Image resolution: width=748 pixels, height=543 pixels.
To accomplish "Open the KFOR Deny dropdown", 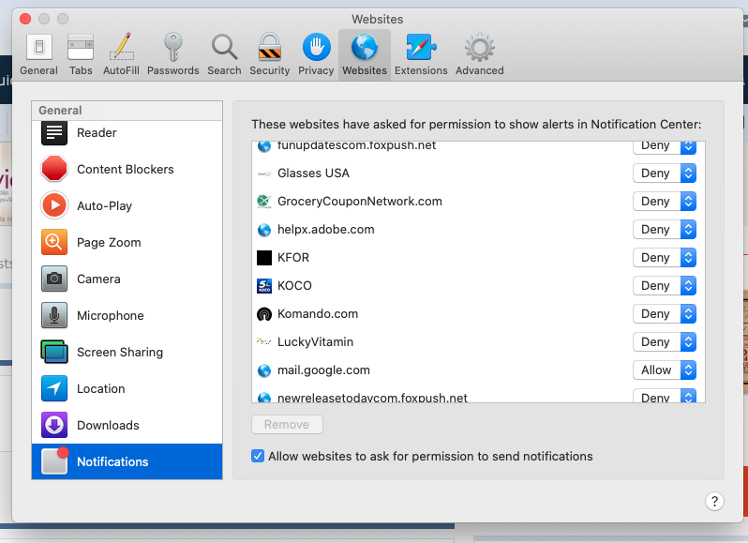I will coord(664,258).
